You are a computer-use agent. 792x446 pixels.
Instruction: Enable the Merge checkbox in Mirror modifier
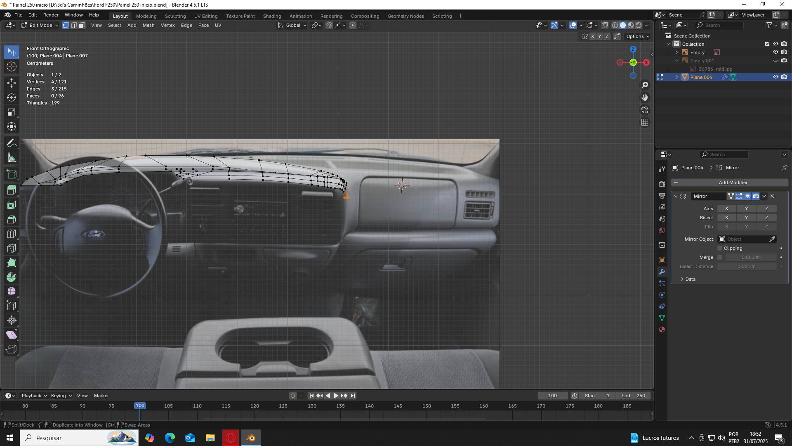(x=720, y=257)
